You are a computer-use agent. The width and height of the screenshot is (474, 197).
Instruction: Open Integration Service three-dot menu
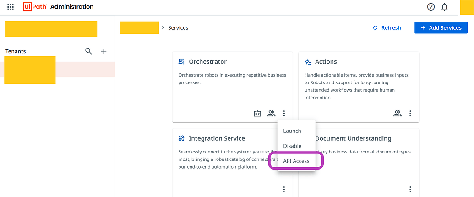pos(284,189)
